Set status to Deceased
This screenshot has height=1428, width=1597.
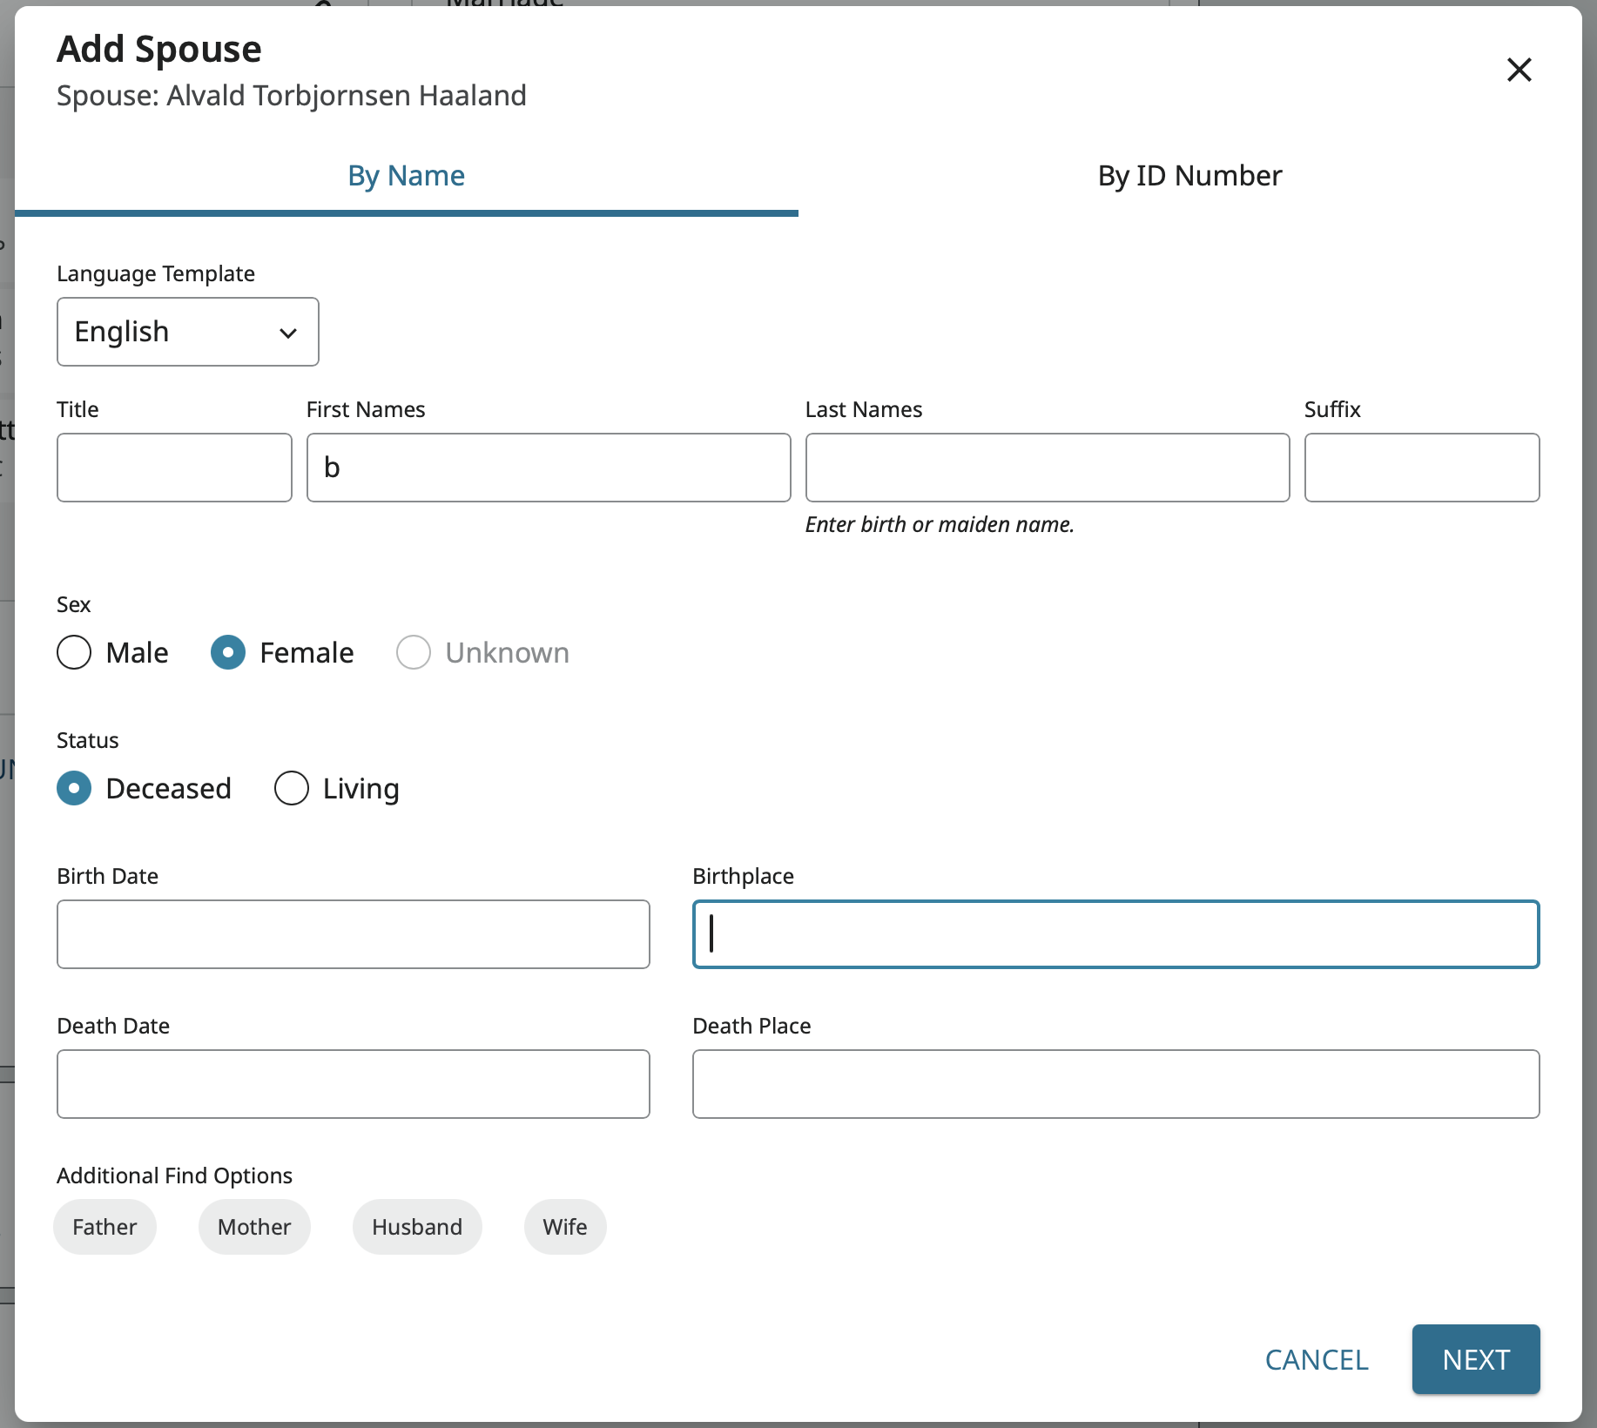(x=74, y=788)
